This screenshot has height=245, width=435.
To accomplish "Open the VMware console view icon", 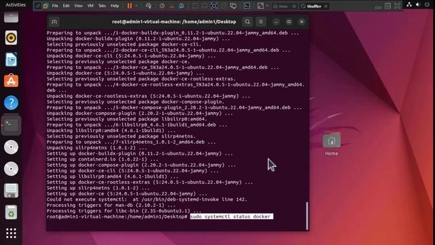I will 247,6.
